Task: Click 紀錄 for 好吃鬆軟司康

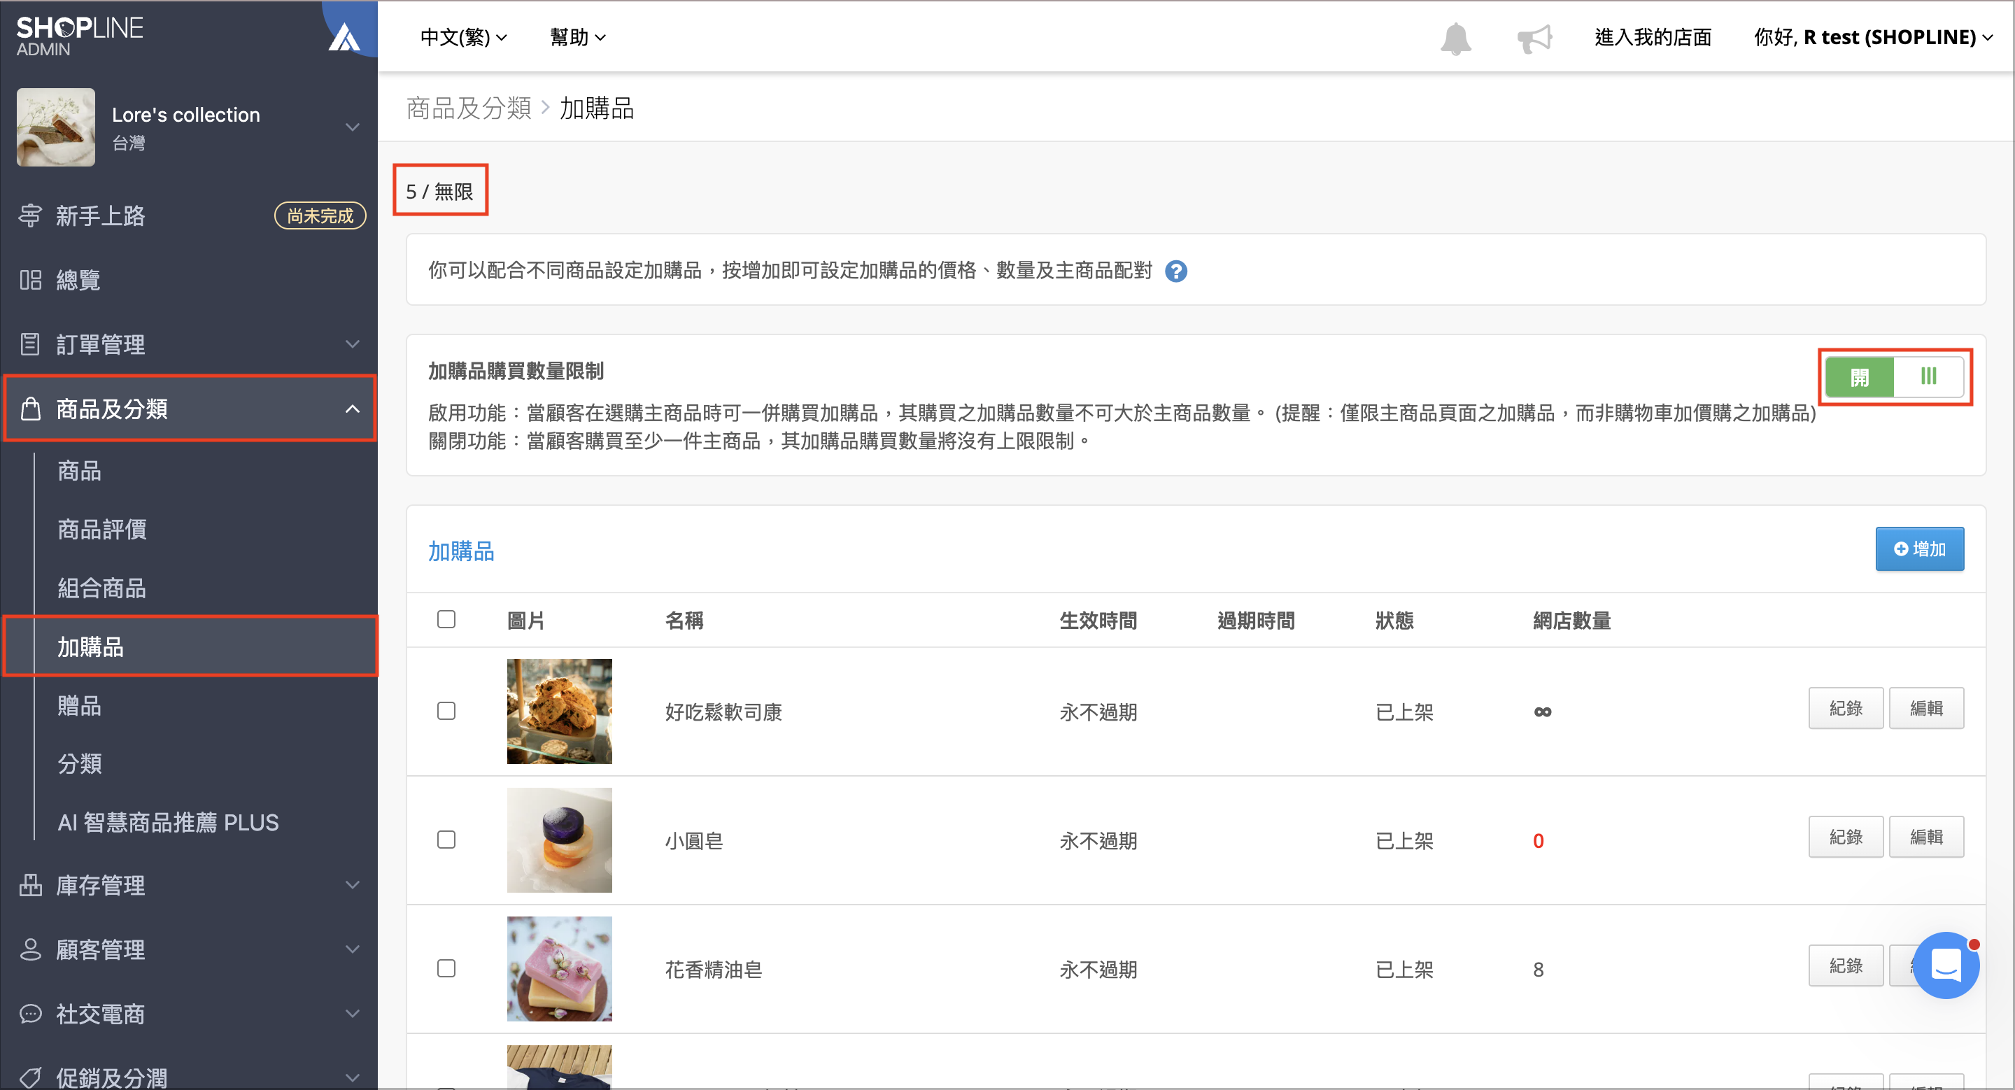Action: click(1845, 709)
